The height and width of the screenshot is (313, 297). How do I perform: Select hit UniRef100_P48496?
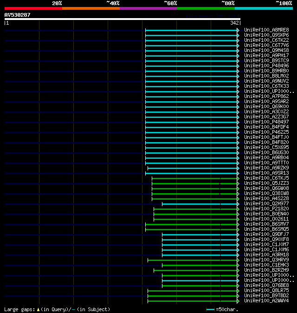(x=266, y=65)
